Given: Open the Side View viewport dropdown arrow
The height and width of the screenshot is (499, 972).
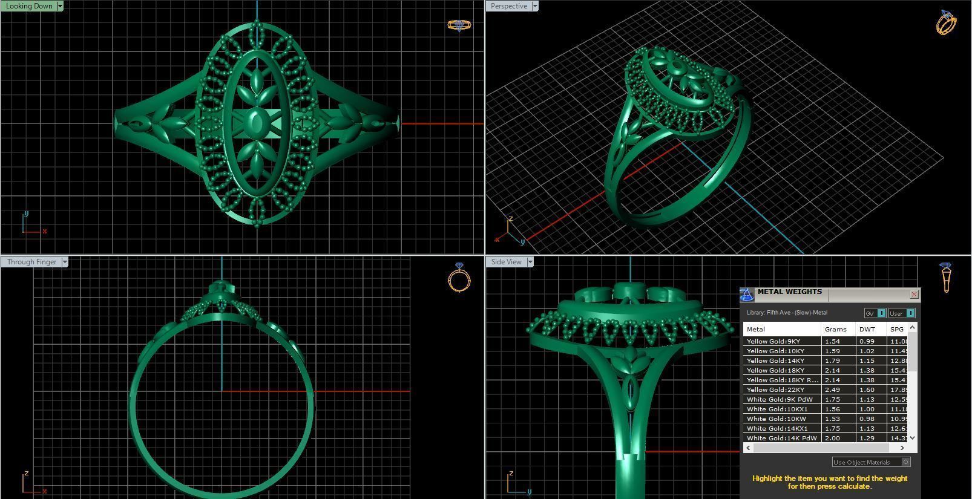Looking at the screenshot, I should 530,262.
